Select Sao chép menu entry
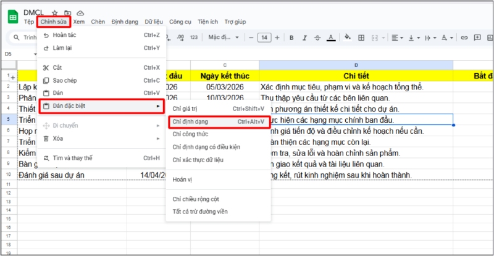This screenshot has width=494, height=256. pos(101,80)
